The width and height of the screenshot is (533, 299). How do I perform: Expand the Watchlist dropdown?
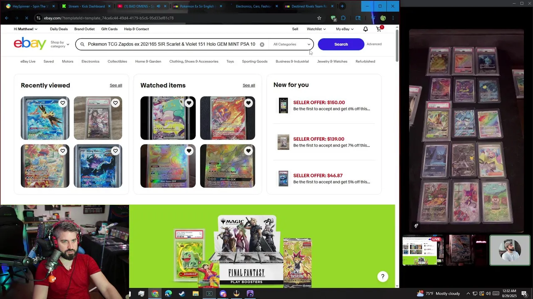(x=316, y=29)
